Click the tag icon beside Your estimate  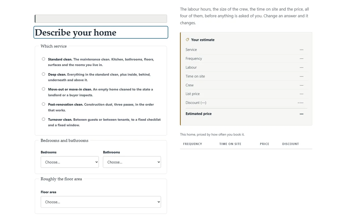click(187, 40)
